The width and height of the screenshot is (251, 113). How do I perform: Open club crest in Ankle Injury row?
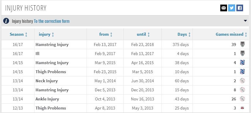pos(242,99)
